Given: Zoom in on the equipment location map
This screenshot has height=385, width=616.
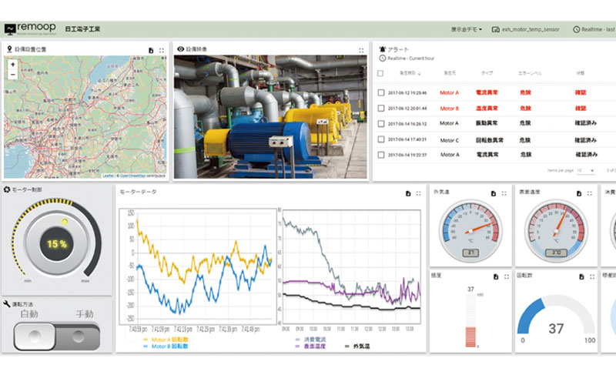Looking at the screenshot, I should click(x=13, y=65).
